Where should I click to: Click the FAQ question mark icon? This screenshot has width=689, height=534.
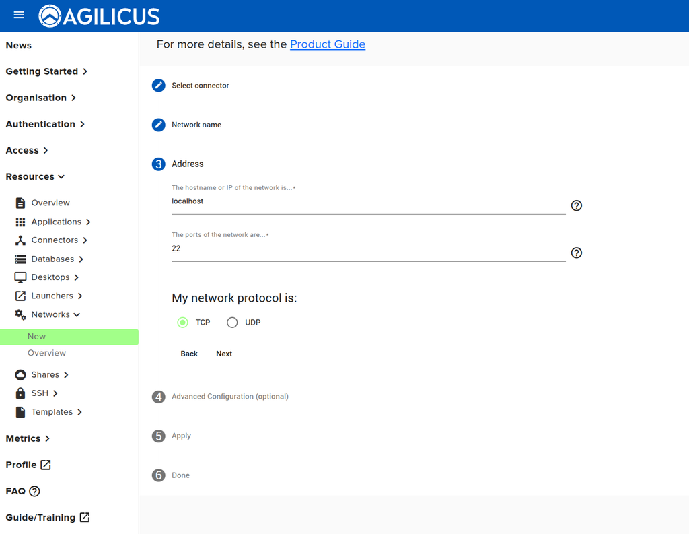click(x=34, y=492)
